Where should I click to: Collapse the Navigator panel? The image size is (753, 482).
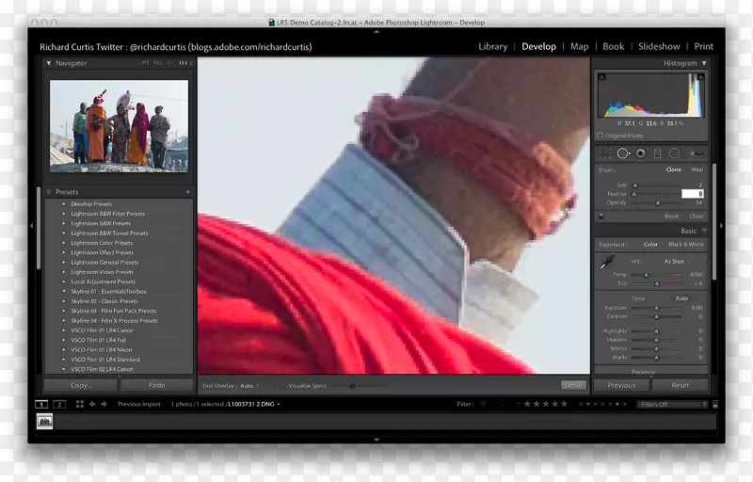pos(50,63)
